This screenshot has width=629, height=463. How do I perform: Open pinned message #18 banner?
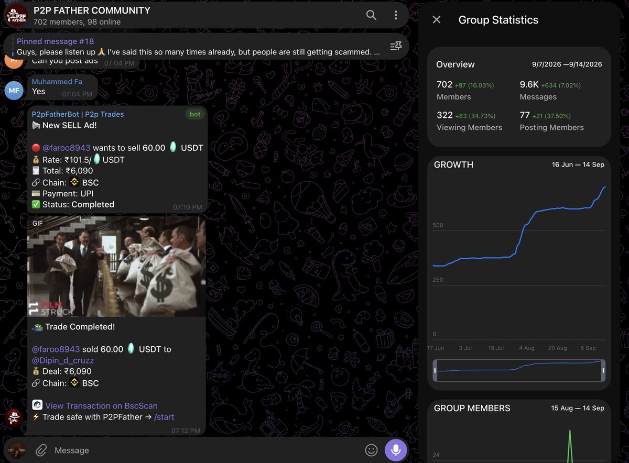click(x=198, y=47)
